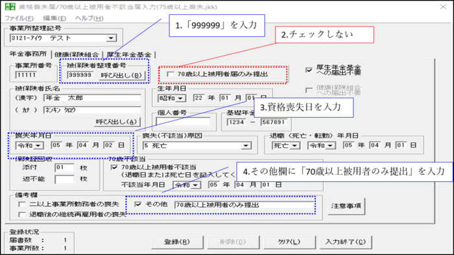
Task: Click the 削除(D) button
Action: click(233, 242)
